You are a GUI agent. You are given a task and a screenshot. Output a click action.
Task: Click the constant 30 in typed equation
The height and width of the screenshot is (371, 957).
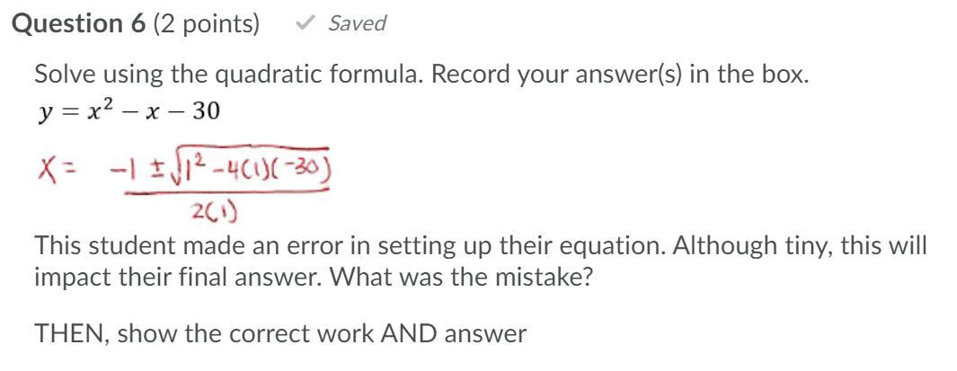coord(207,111)
